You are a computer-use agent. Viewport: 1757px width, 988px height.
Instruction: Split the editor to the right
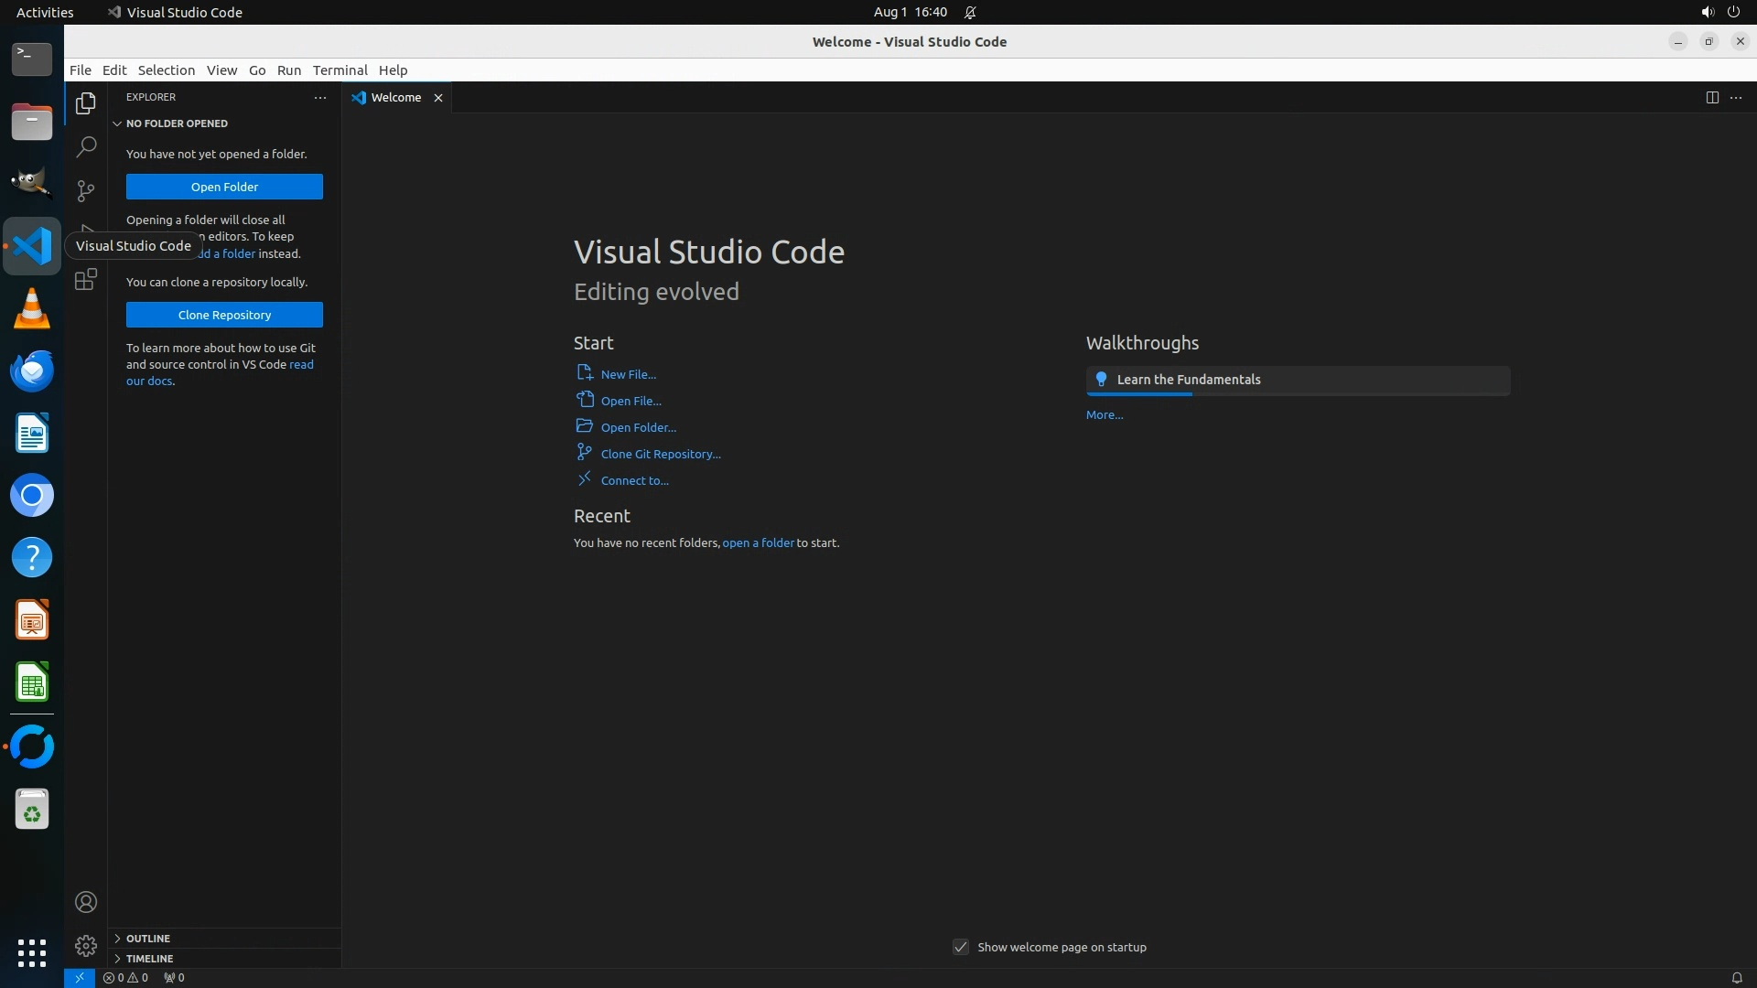1712,98
